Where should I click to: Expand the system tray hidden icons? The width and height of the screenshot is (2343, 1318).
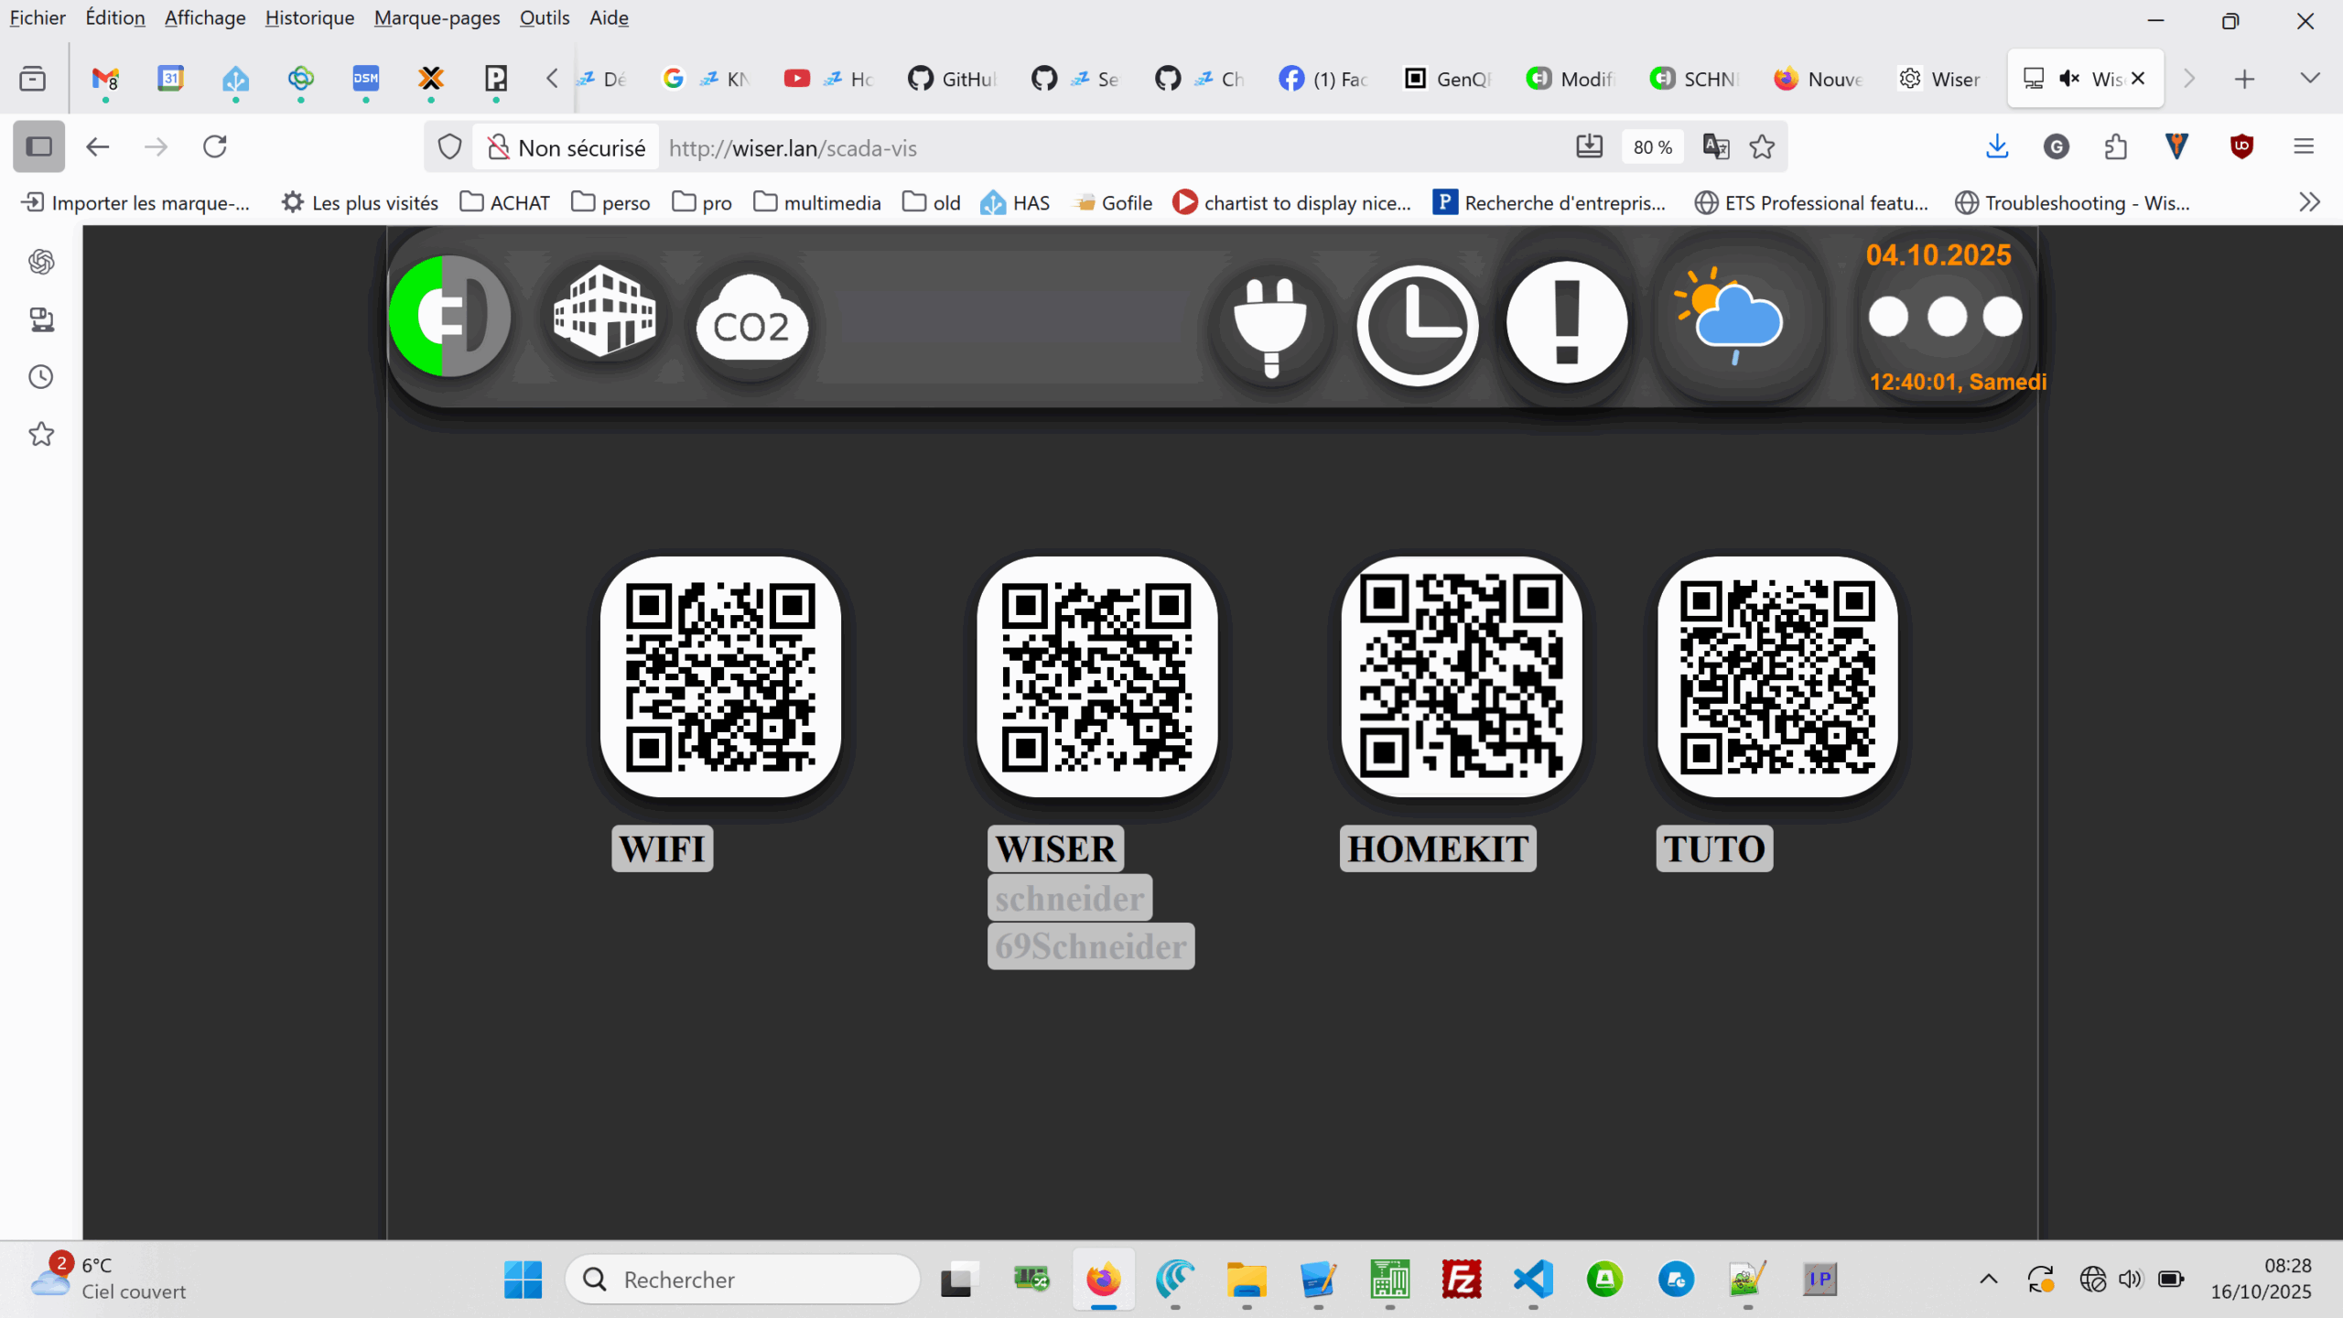tap(1988, 1280)
